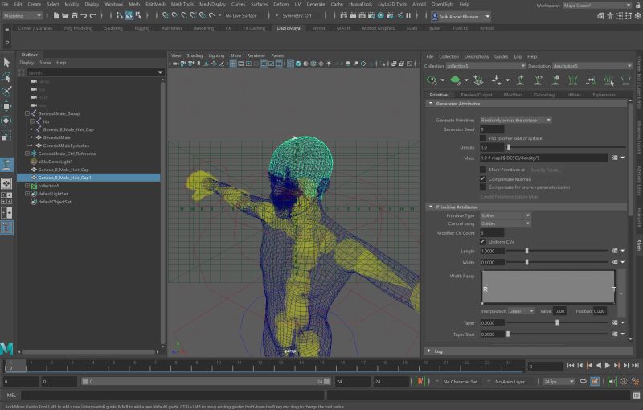The image size is (643, 410).
Task: Select Genesis_8_Male_Hair_Cap1 in Outliner
Action: point(88,178)
